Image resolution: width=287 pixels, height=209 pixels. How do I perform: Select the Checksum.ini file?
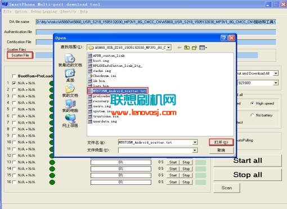click(102, 76)
